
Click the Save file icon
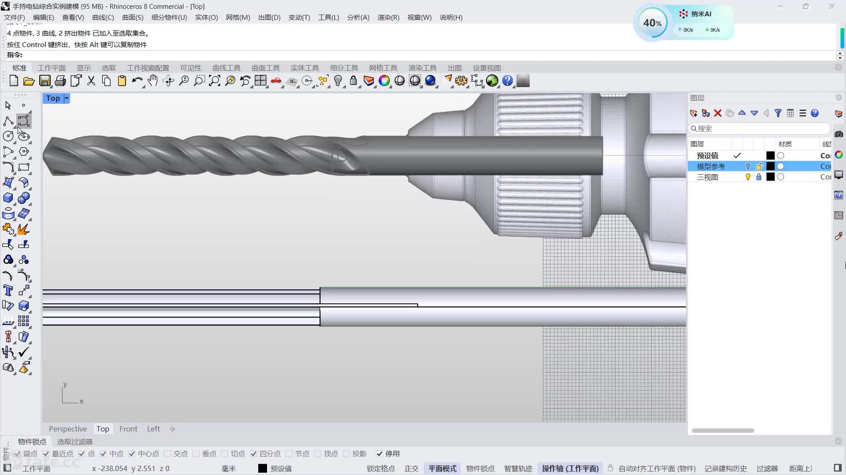(x=45, y=81)
